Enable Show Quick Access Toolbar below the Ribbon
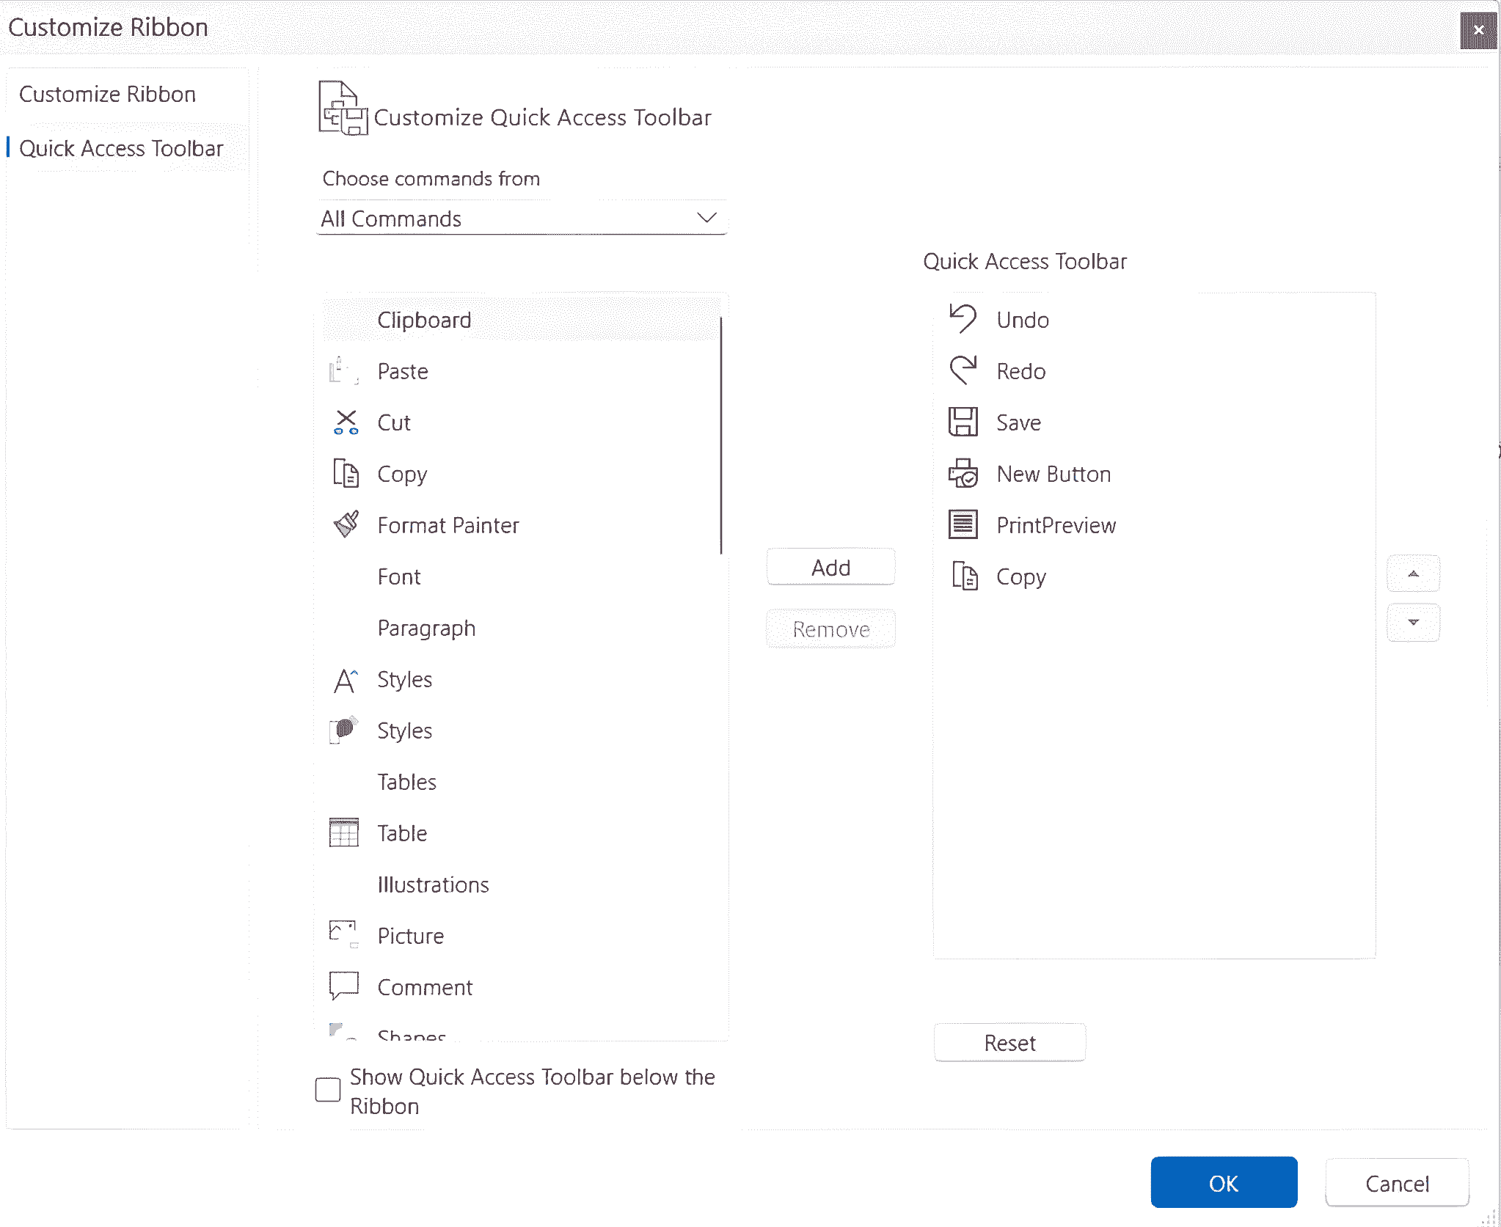The image size is (1501, 1227). pos(328,1091)
